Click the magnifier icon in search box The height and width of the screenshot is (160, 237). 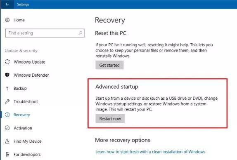81,33
